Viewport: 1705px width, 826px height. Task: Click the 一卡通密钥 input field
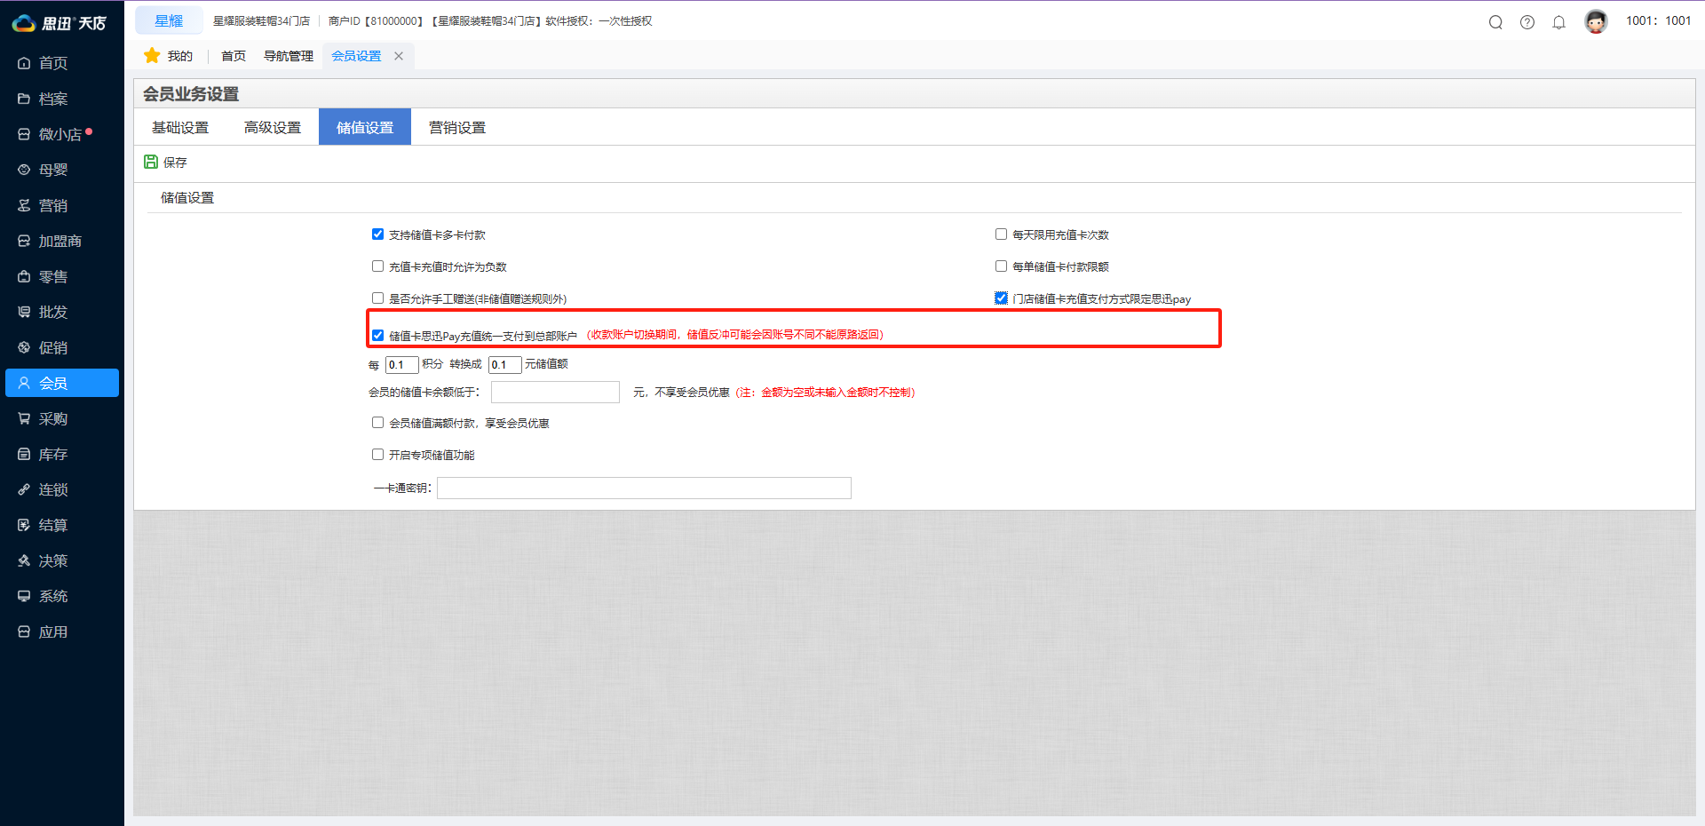[644, 488]
